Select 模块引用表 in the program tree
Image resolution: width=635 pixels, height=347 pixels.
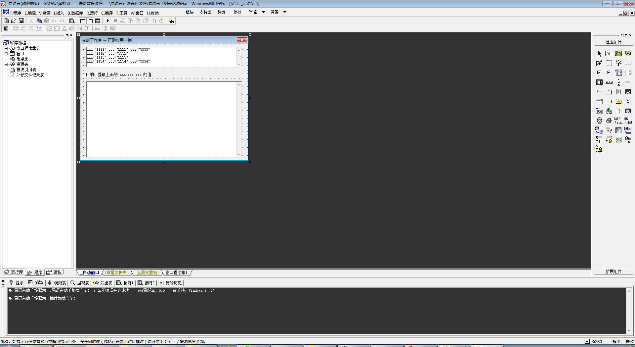(x=26, y=70)
